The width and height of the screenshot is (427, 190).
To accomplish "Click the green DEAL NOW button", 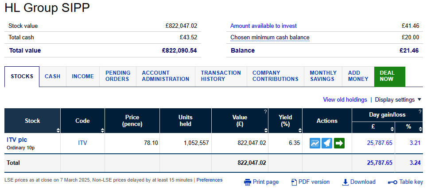I will 390,76.
